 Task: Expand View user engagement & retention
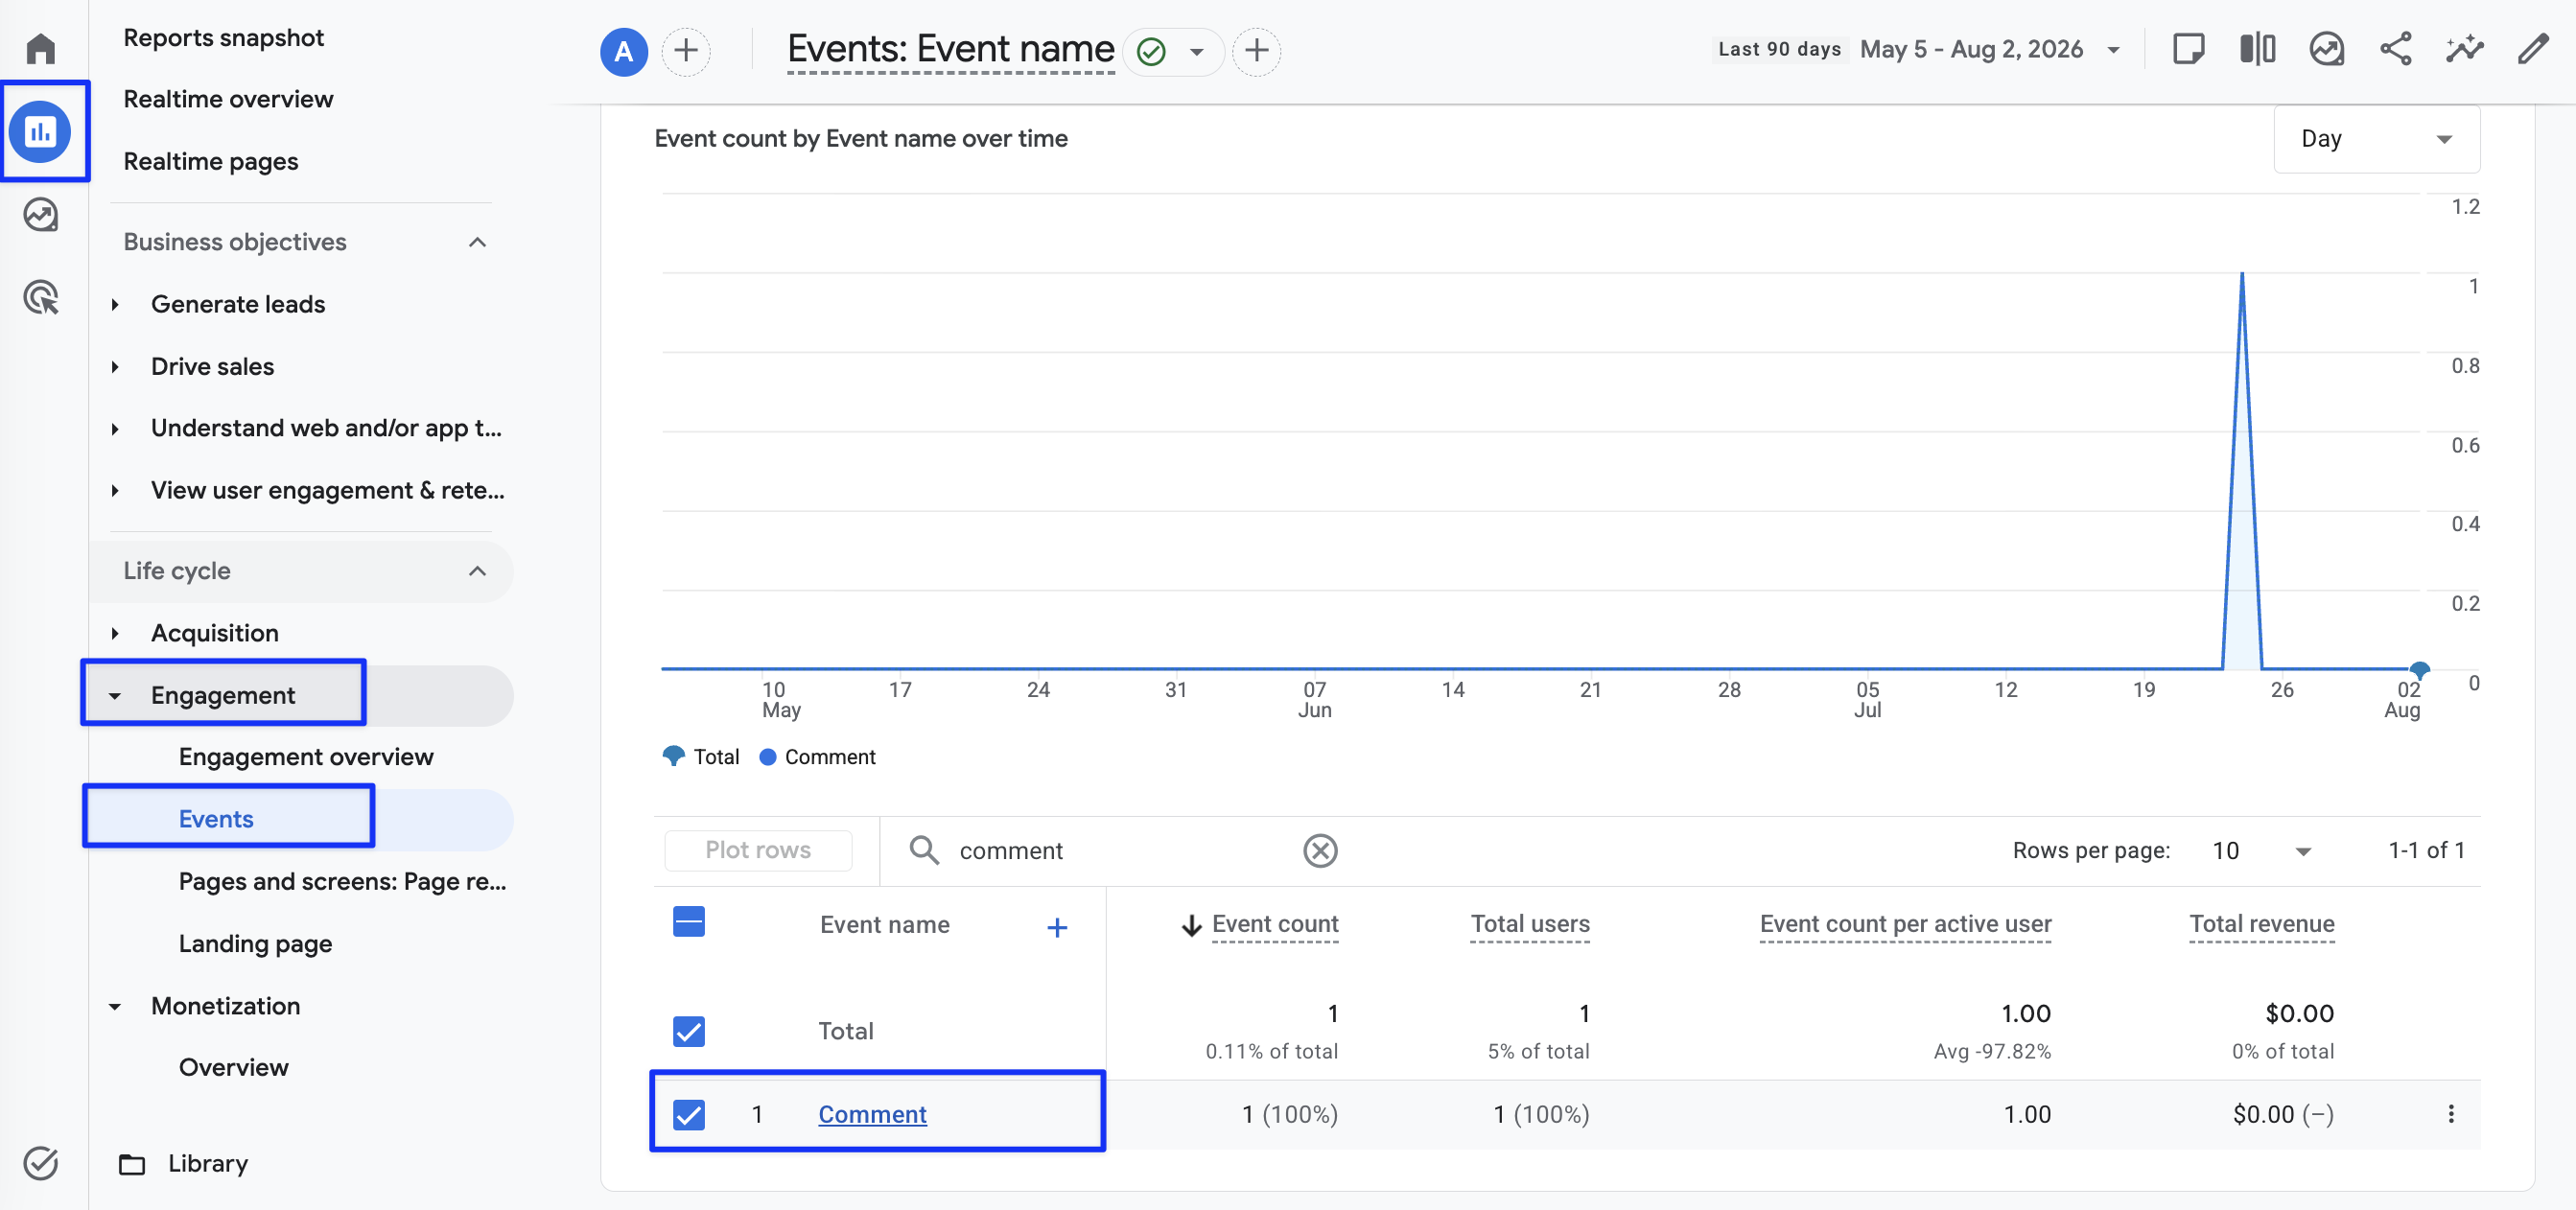pyautogui.click(x=115, y=491)
